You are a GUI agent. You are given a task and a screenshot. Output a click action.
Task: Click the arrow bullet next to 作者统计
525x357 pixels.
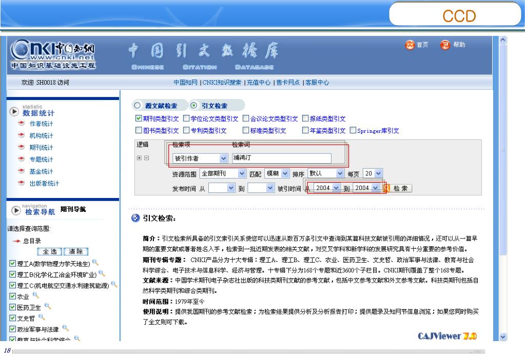[22, 123]
